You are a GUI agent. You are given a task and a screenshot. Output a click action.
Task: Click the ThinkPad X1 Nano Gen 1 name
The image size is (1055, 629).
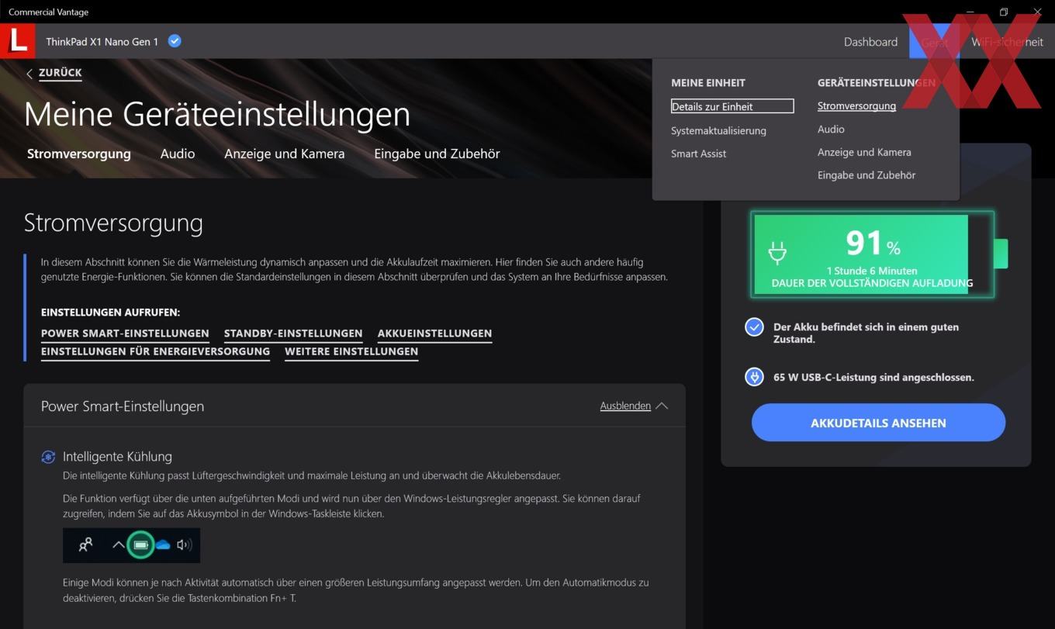(x=102, y=42)
